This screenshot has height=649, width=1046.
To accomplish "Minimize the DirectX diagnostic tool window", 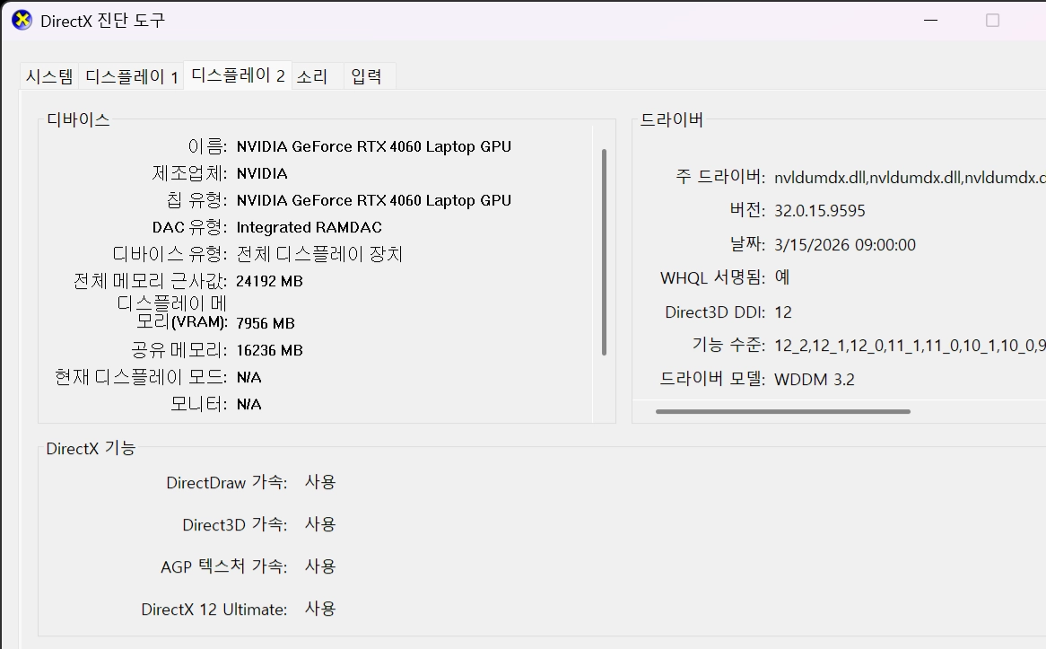I will (930, 21).
